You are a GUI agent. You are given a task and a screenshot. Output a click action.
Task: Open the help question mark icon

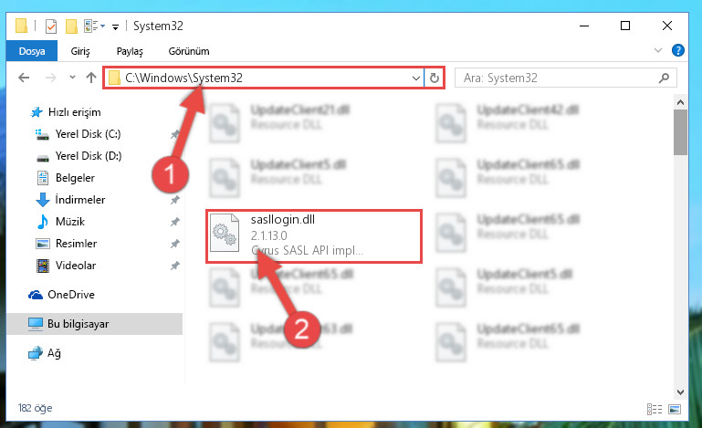point(678,50)
